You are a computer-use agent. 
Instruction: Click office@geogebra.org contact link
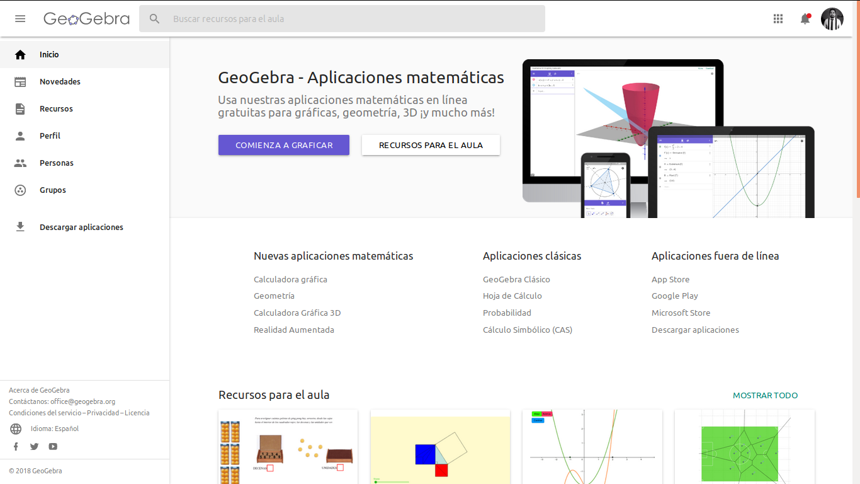pos(83,401)
